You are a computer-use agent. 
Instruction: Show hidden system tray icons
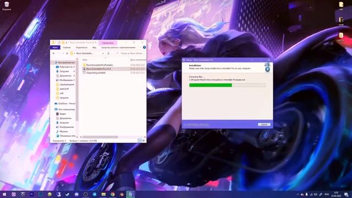click(298, 195)
